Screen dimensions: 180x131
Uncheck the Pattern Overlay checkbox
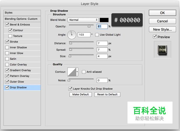7,76
